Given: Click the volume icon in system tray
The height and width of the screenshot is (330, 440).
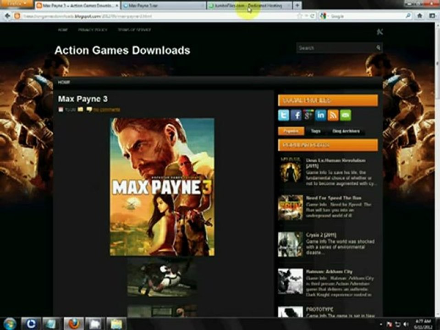Looking at the screenshot, I should 406,324.
